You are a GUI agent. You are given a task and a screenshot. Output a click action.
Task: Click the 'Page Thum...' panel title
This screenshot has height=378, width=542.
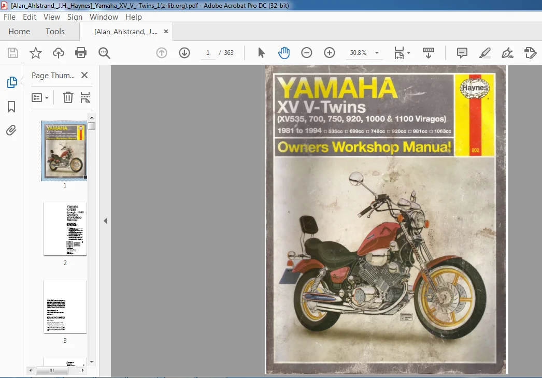(53, 75)
